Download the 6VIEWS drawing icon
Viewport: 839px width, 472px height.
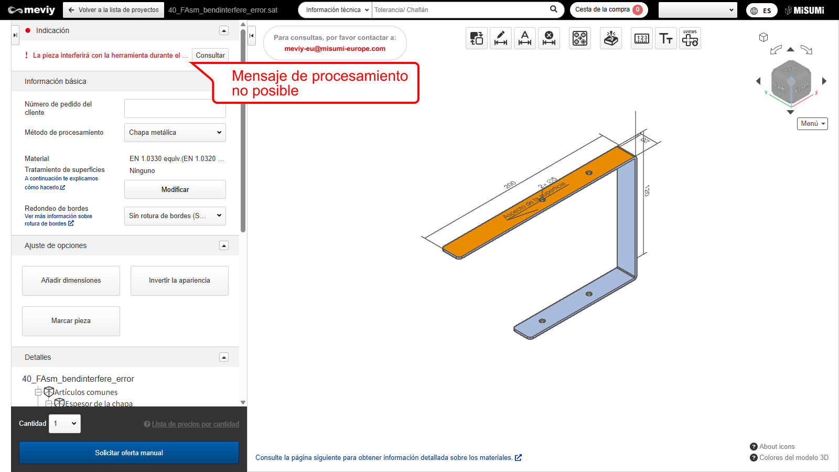(690, 38)
